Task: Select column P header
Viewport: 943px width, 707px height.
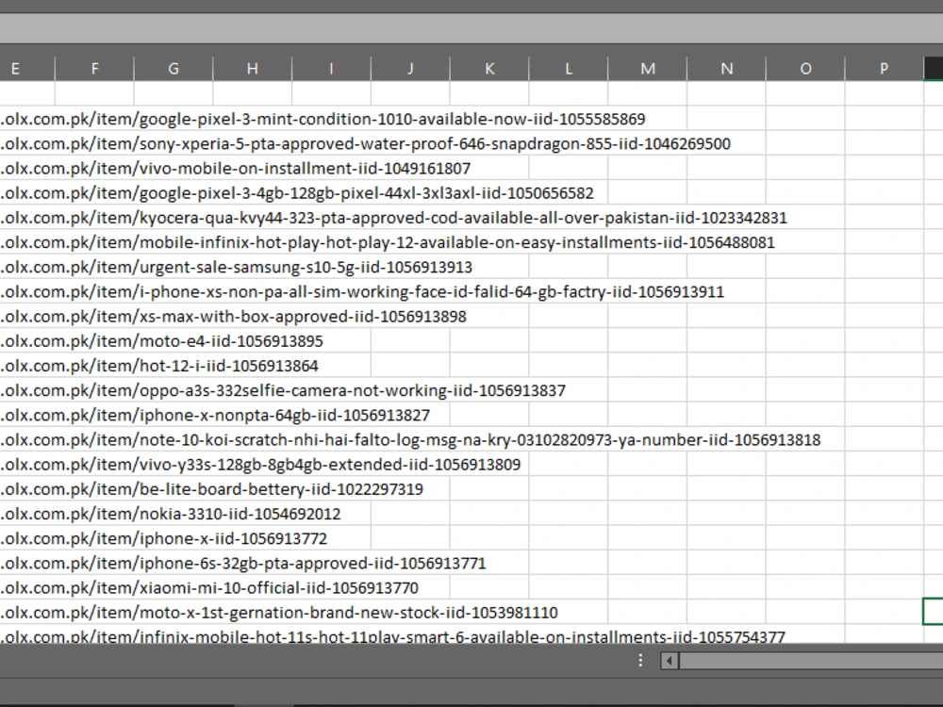Action: [885, 69]
